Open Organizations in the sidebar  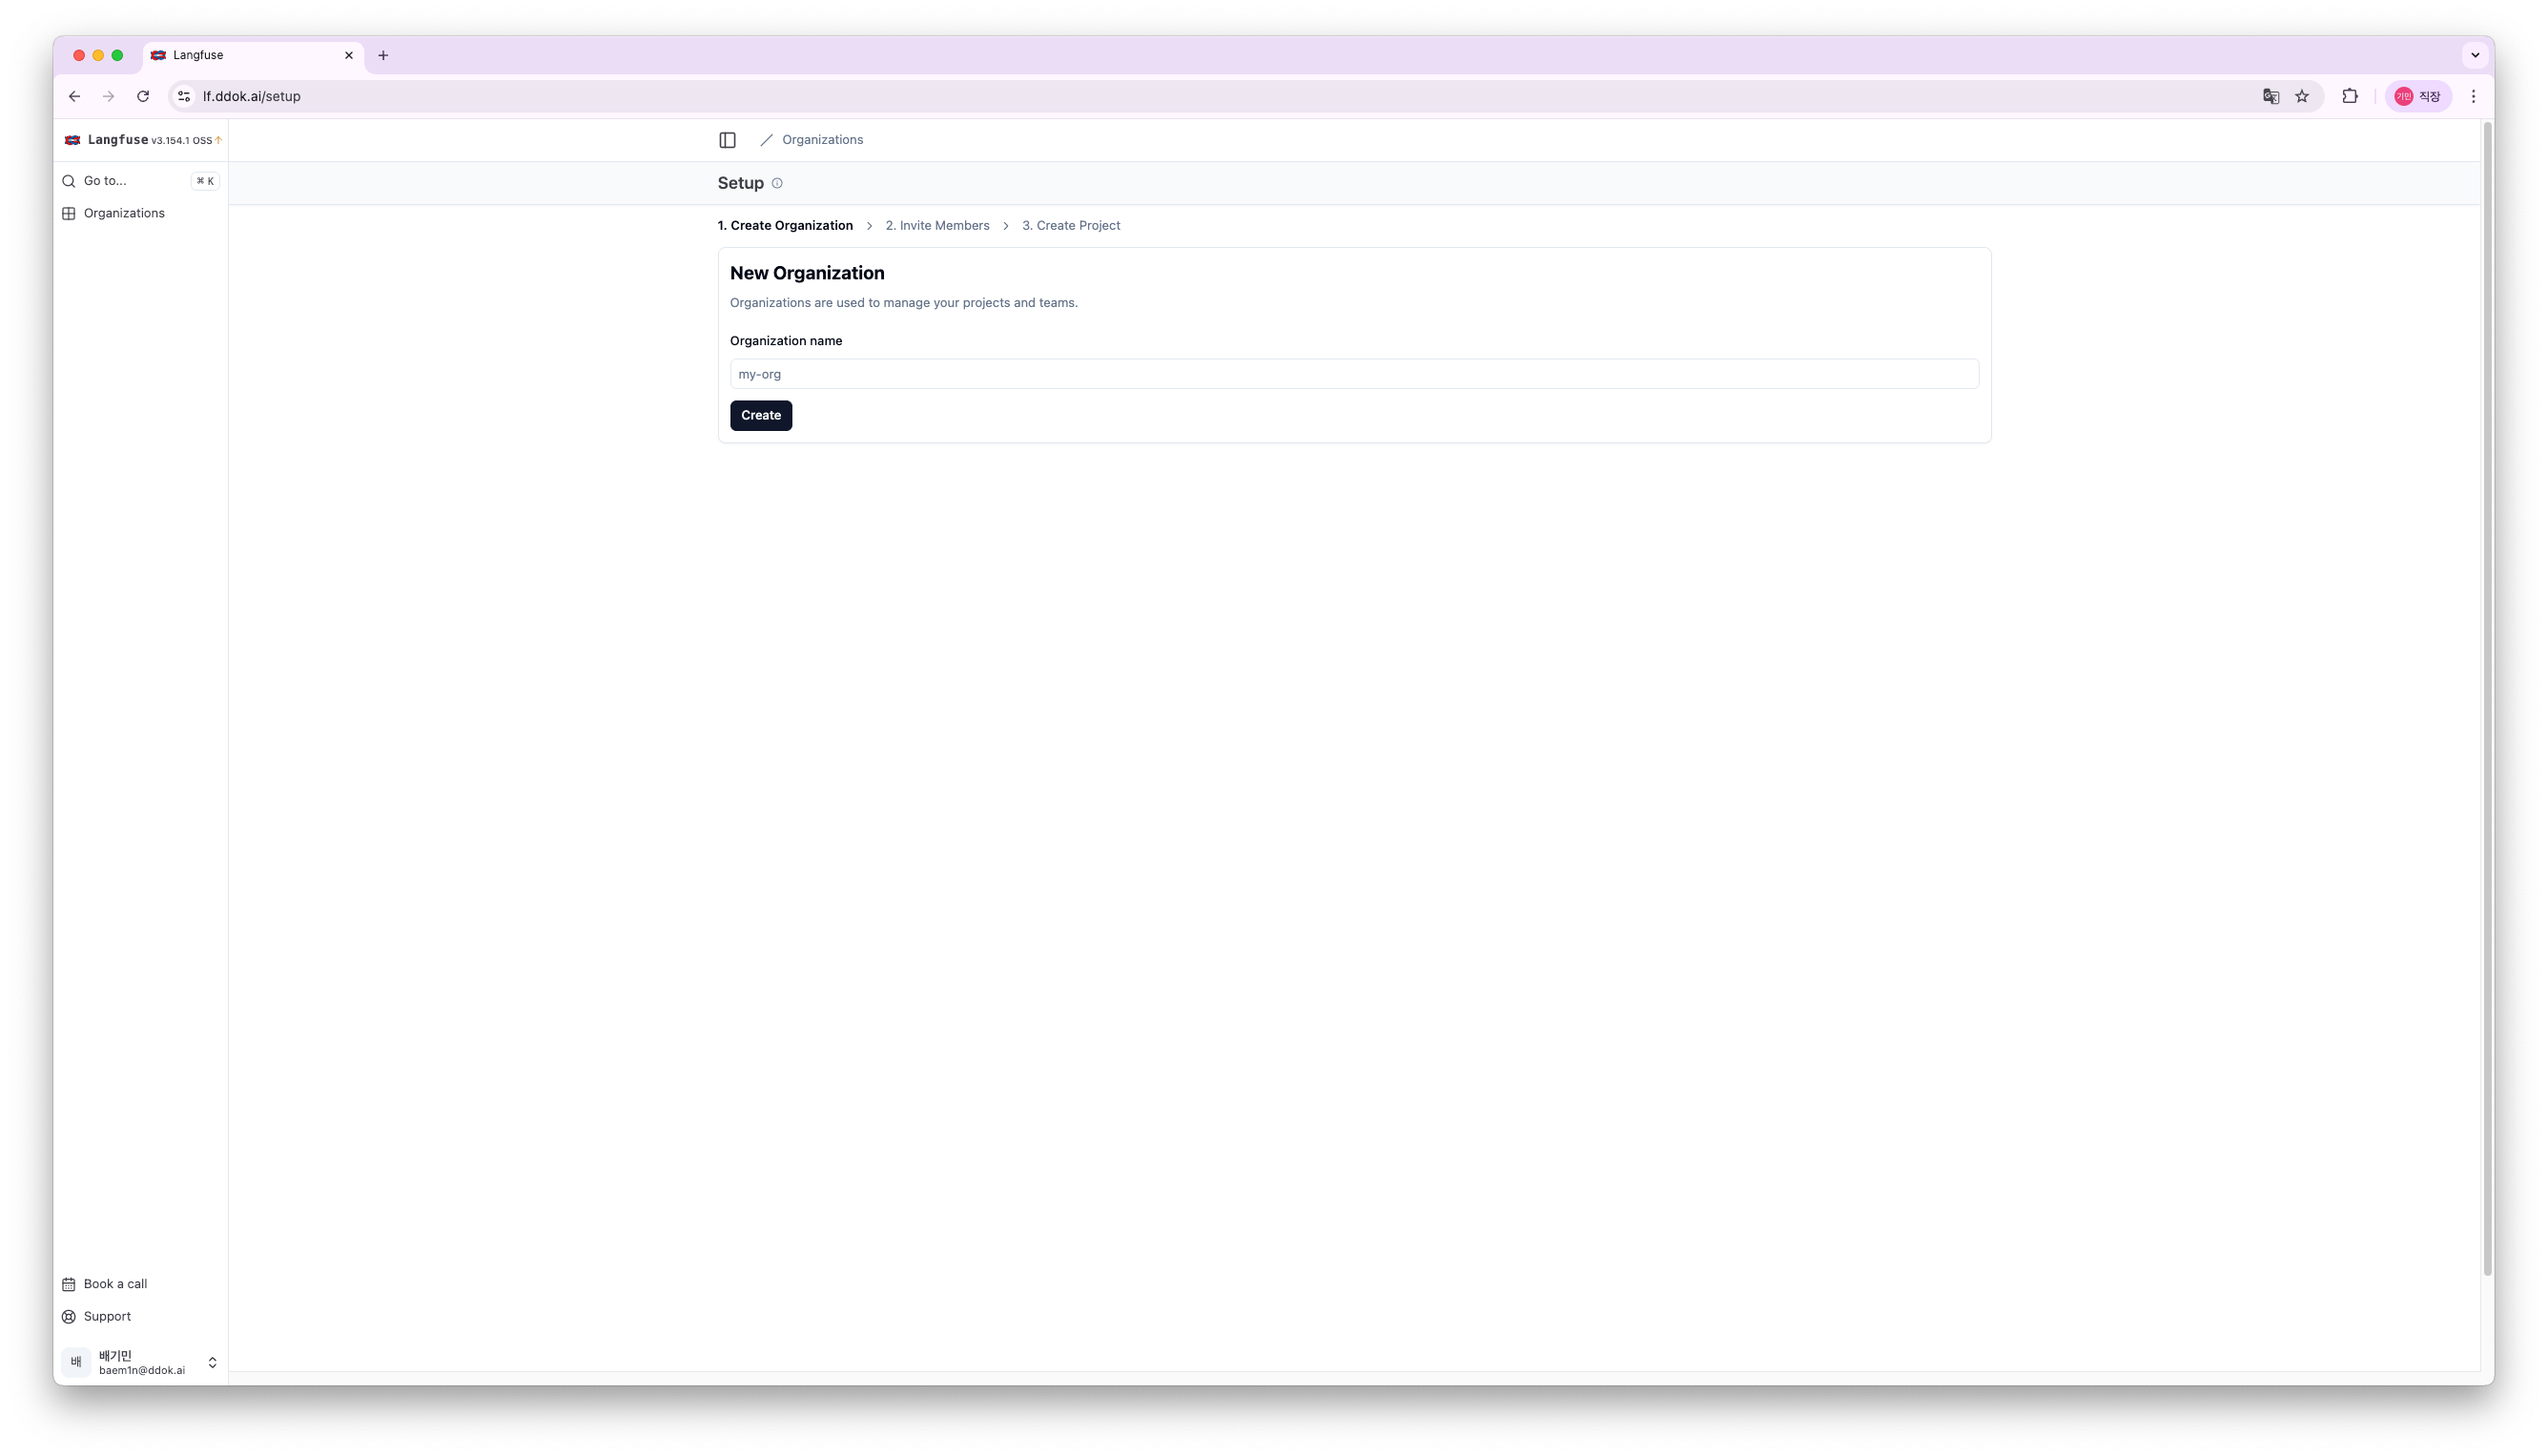click(x=141, y=213)
